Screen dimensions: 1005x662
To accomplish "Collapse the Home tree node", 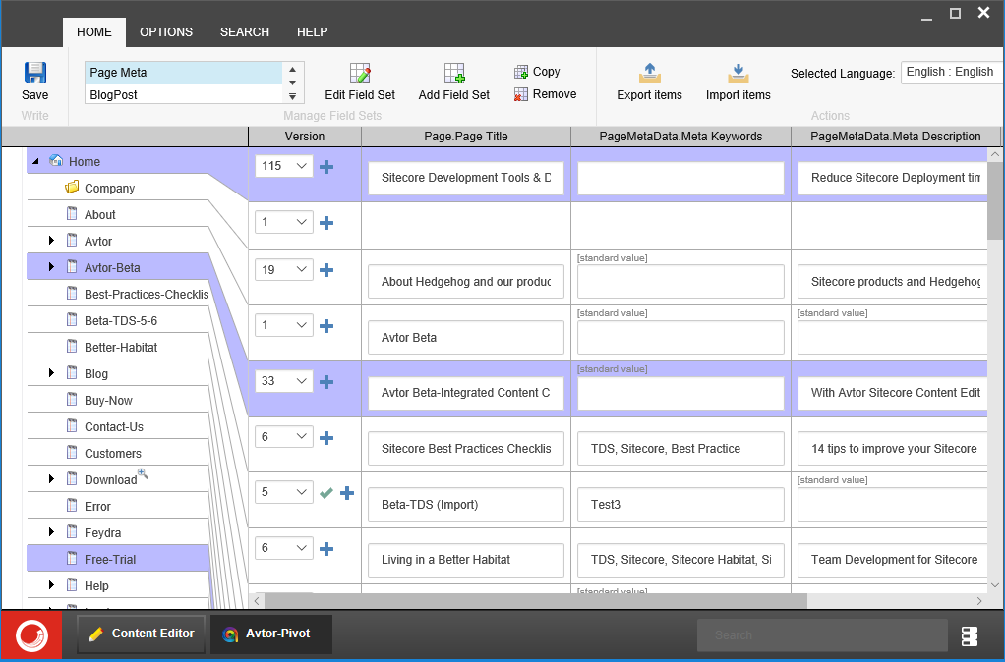I will (x=35, y=161).
